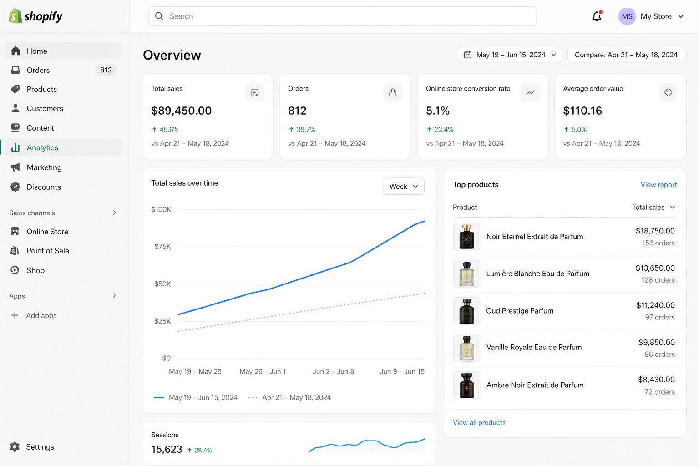The height and width of the screenshot is (466, 699).
Task: Click the Total sales card report icon
Action: (255, 93)
